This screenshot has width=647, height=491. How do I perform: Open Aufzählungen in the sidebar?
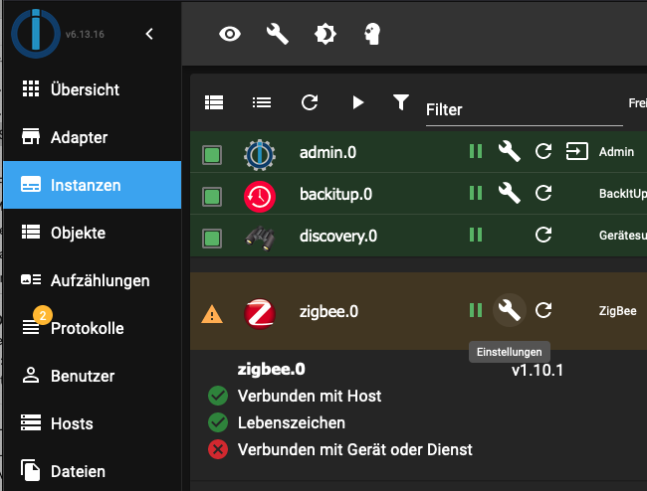pyautogui.click(x=93, y=280)
